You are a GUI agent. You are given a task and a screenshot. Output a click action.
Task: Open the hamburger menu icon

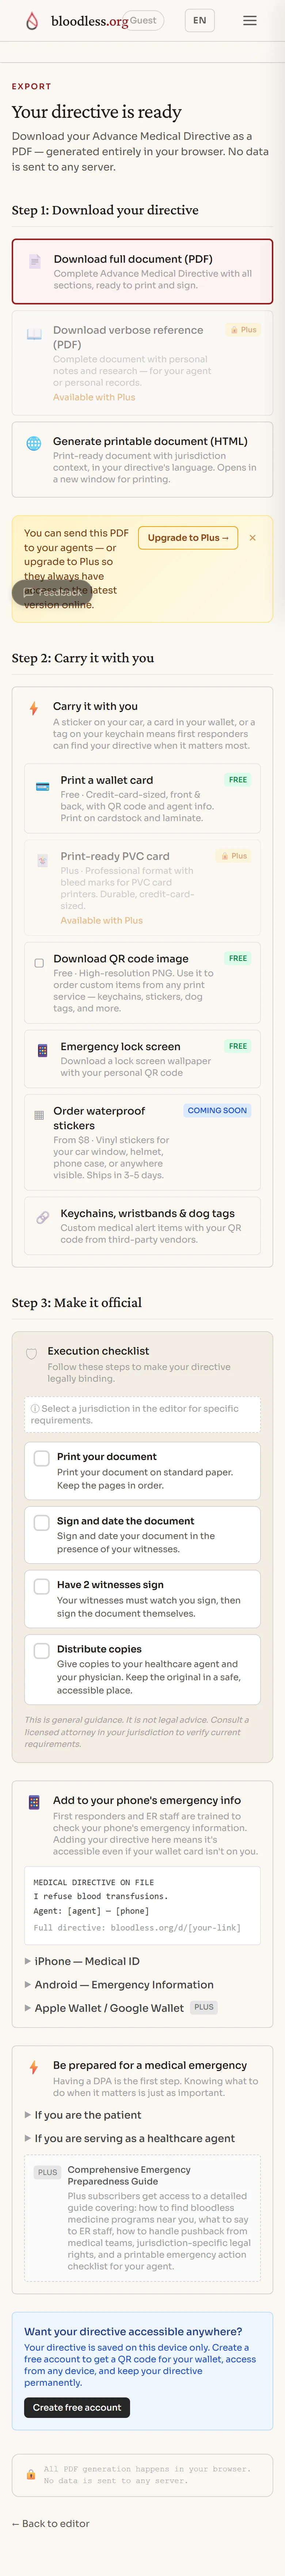(x=250, y=20)
